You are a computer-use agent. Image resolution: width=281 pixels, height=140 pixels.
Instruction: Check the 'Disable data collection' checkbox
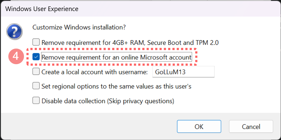coord(36,100)
